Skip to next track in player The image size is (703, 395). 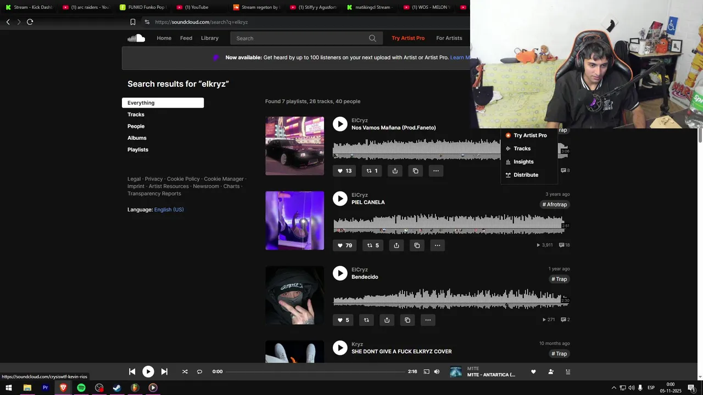[x=164, y=371]
